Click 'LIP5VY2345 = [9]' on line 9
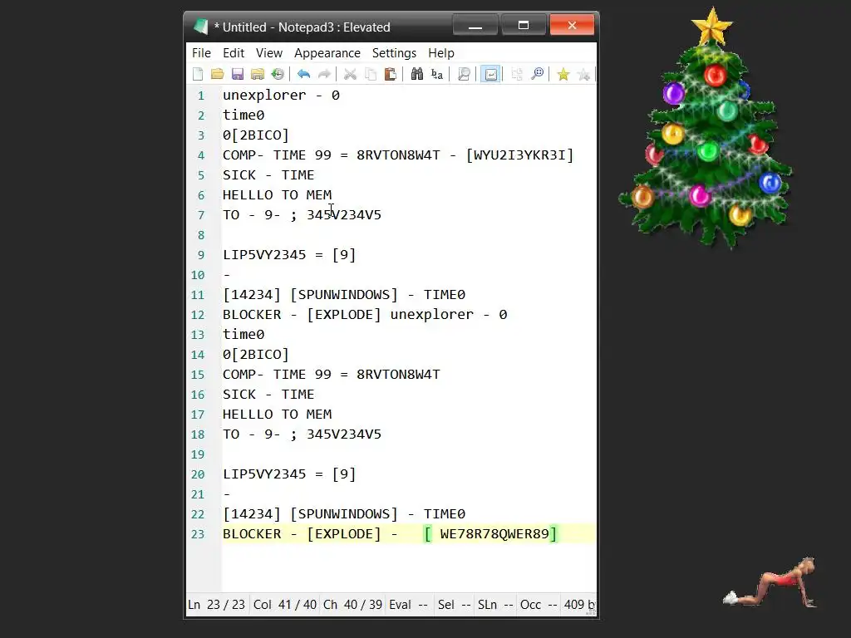Viewport: 851px width, 638px height. click(289, 255)
